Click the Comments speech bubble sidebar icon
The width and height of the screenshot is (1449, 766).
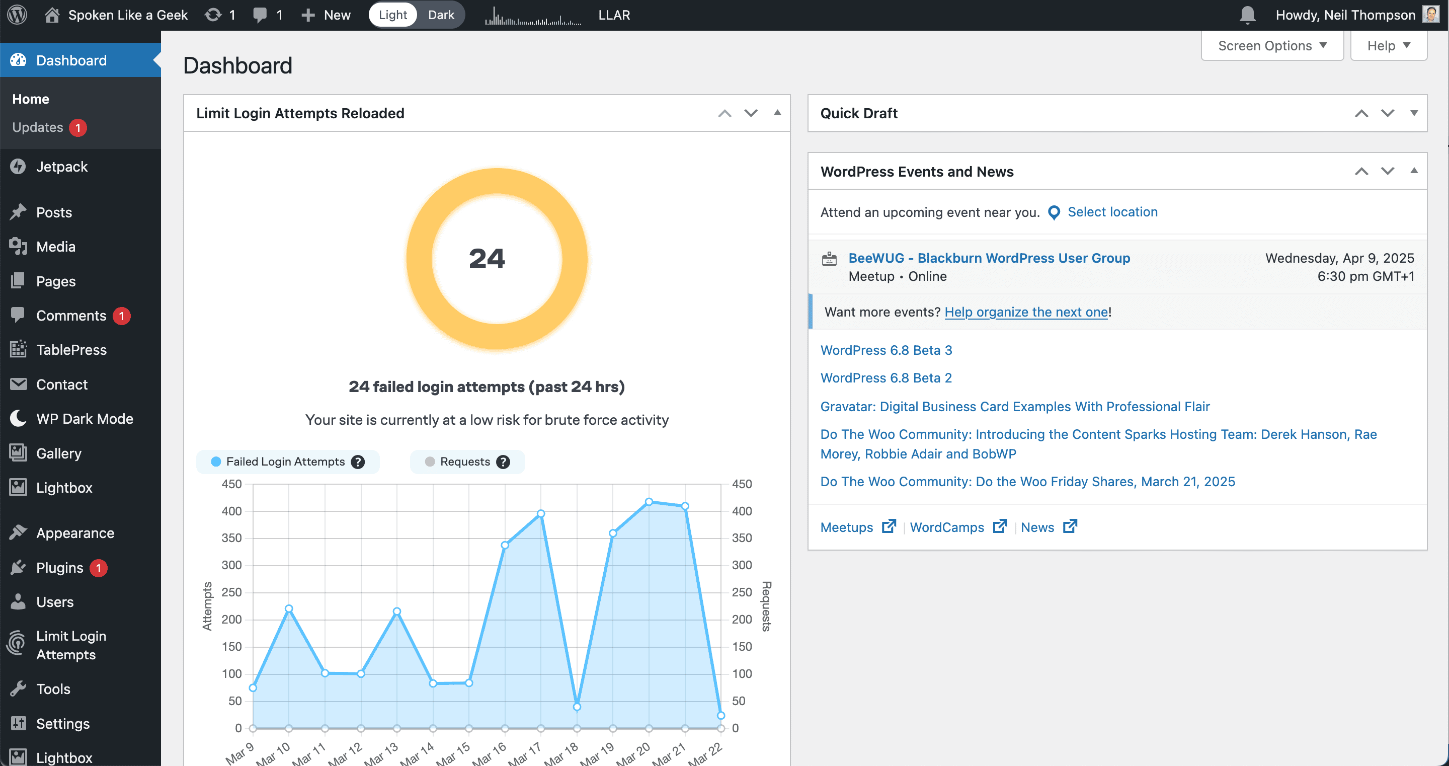pos(18,315)
